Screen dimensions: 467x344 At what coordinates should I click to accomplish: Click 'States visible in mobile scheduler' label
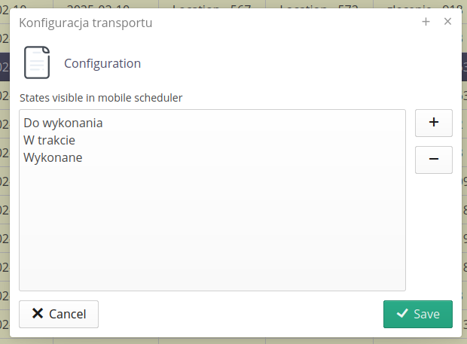coord(101,97)
